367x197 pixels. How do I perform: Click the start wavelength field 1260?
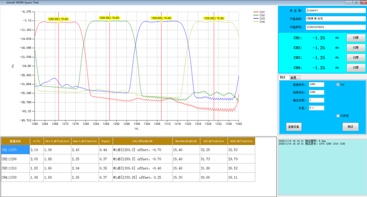click(317, 85)
